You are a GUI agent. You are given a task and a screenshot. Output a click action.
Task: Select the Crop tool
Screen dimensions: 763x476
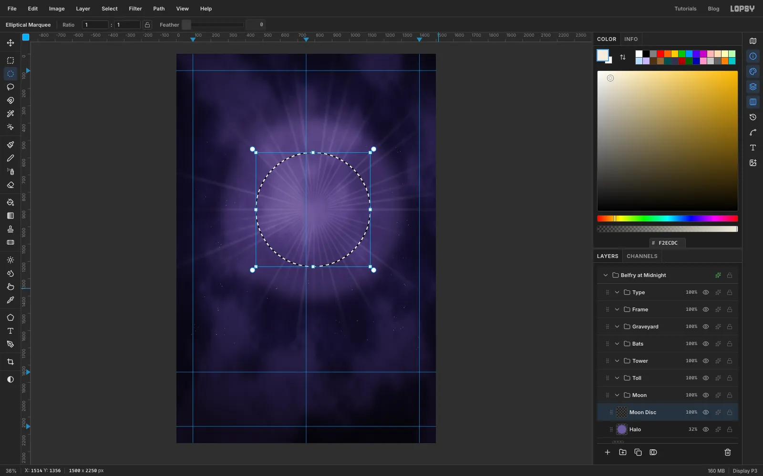tap(10, 362)
